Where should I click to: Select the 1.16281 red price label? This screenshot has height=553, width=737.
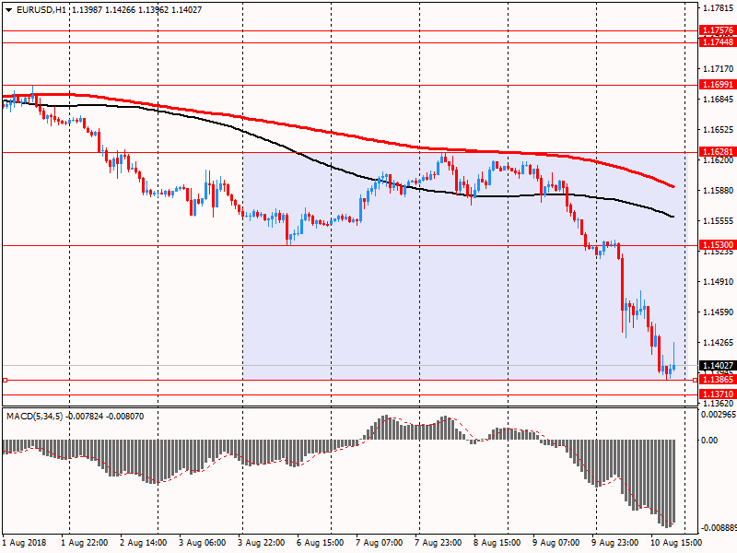[x=717, y=152]
